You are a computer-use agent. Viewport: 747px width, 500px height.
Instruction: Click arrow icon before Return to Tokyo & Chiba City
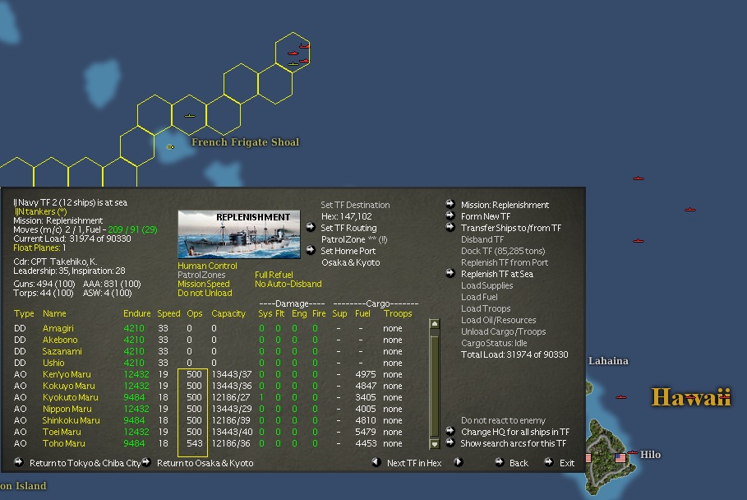pyautogui.click(x=19, y=462)
